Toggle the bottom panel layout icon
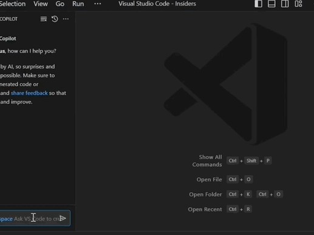 click(271, 4)
